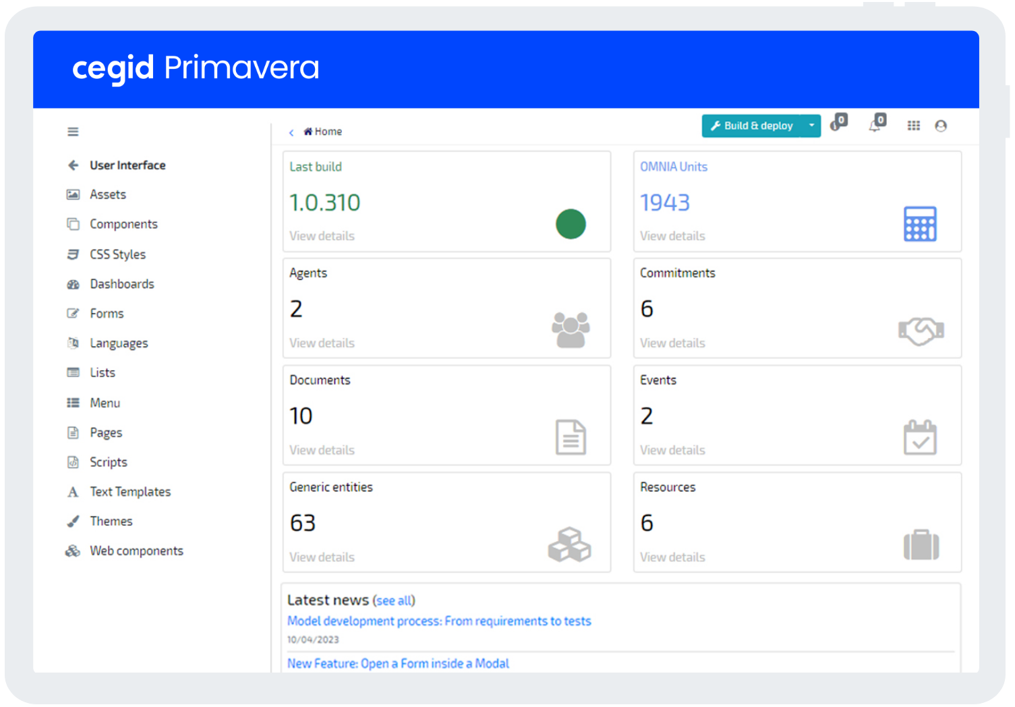Screen dimensions: 1015x707
Task: Click the Pages document icon
Action: [x=73, y=432]
